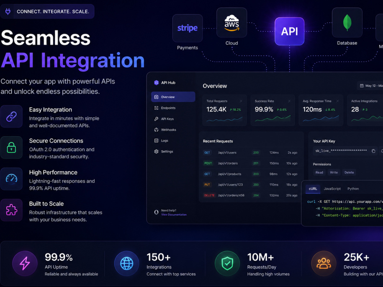Viewport: 383px width, 287px height.
Task: Click the 98ms response time cell
Action: point(273,174)
